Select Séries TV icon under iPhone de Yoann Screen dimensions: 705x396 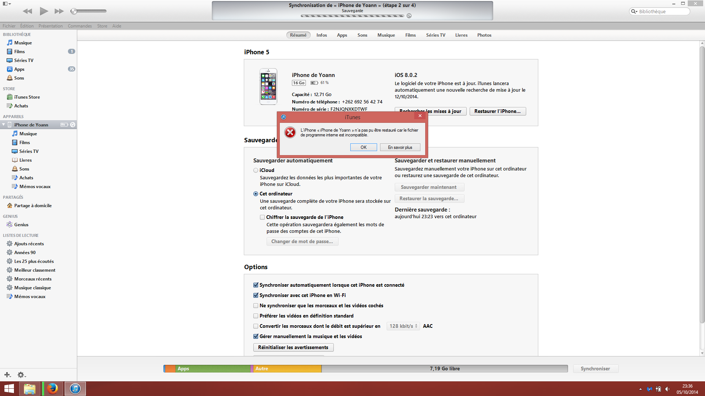(15, 151)
